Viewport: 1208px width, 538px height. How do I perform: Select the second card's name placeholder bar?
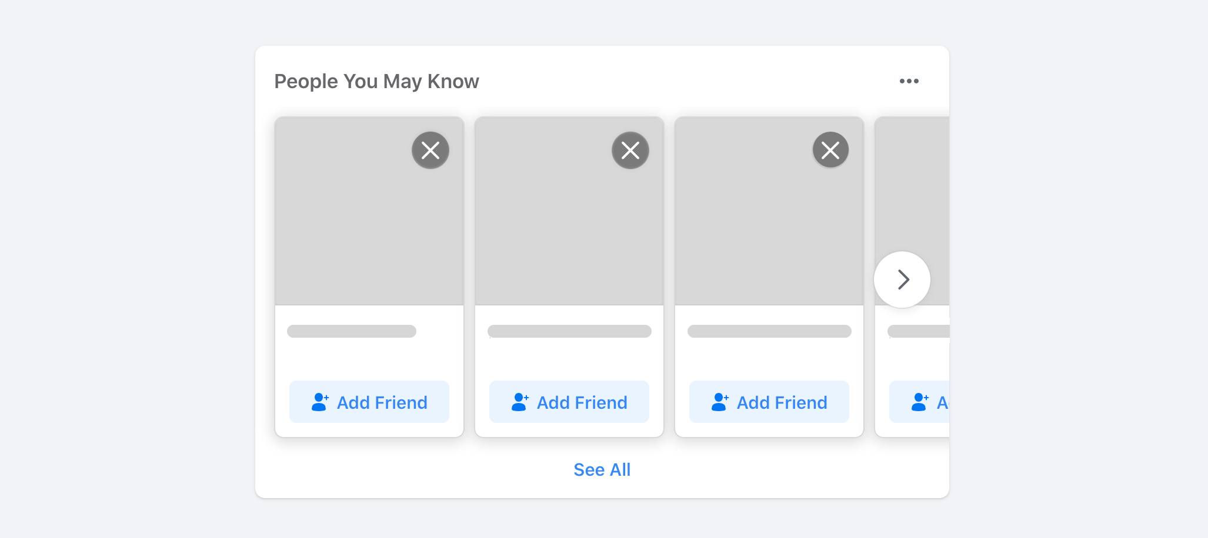point(569,331)
